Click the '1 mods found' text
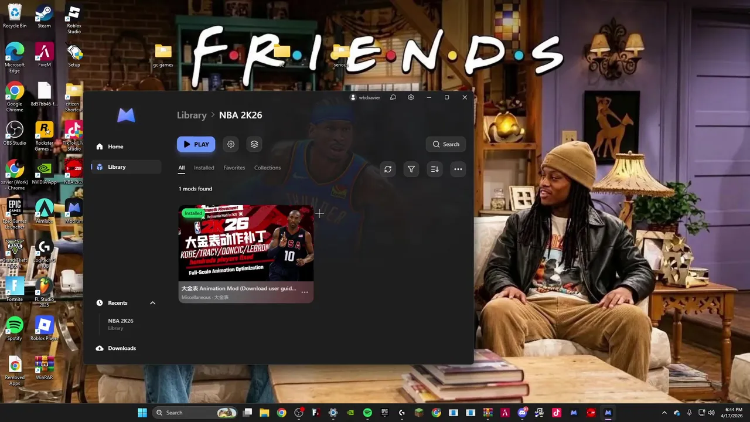Image resolution: width=750 pixels, height=422 pixels. (195, 189)
